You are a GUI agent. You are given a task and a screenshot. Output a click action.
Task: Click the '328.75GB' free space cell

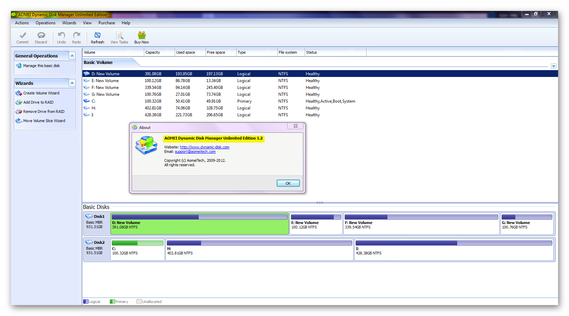pos(214,108)
